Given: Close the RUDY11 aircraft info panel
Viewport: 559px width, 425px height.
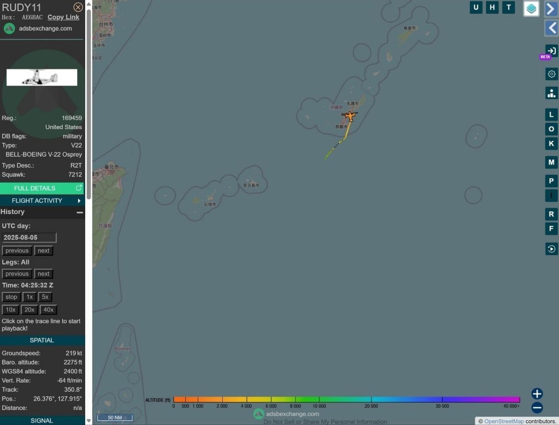Looking at the screenshot, I should tap(78, 7).
